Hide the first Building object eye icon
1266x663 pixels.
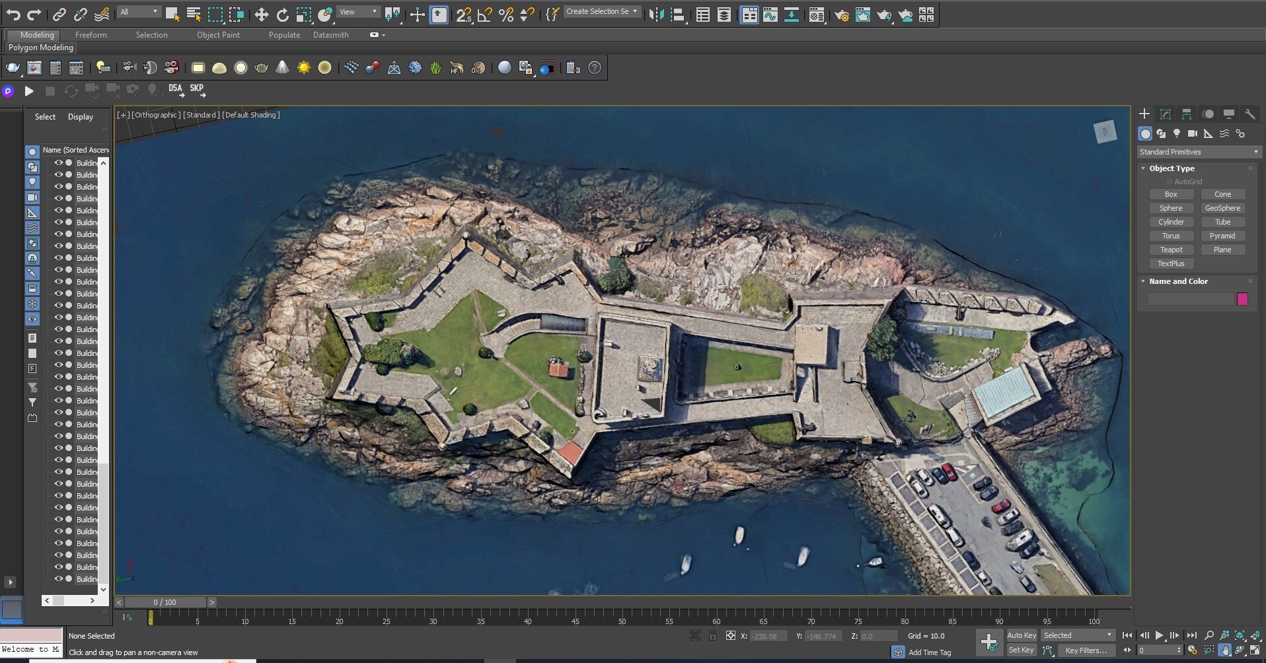click(58, 162)
